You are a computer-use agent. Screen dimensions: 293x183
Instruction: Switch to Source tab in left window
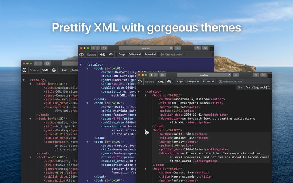click(x=34, y=70)
